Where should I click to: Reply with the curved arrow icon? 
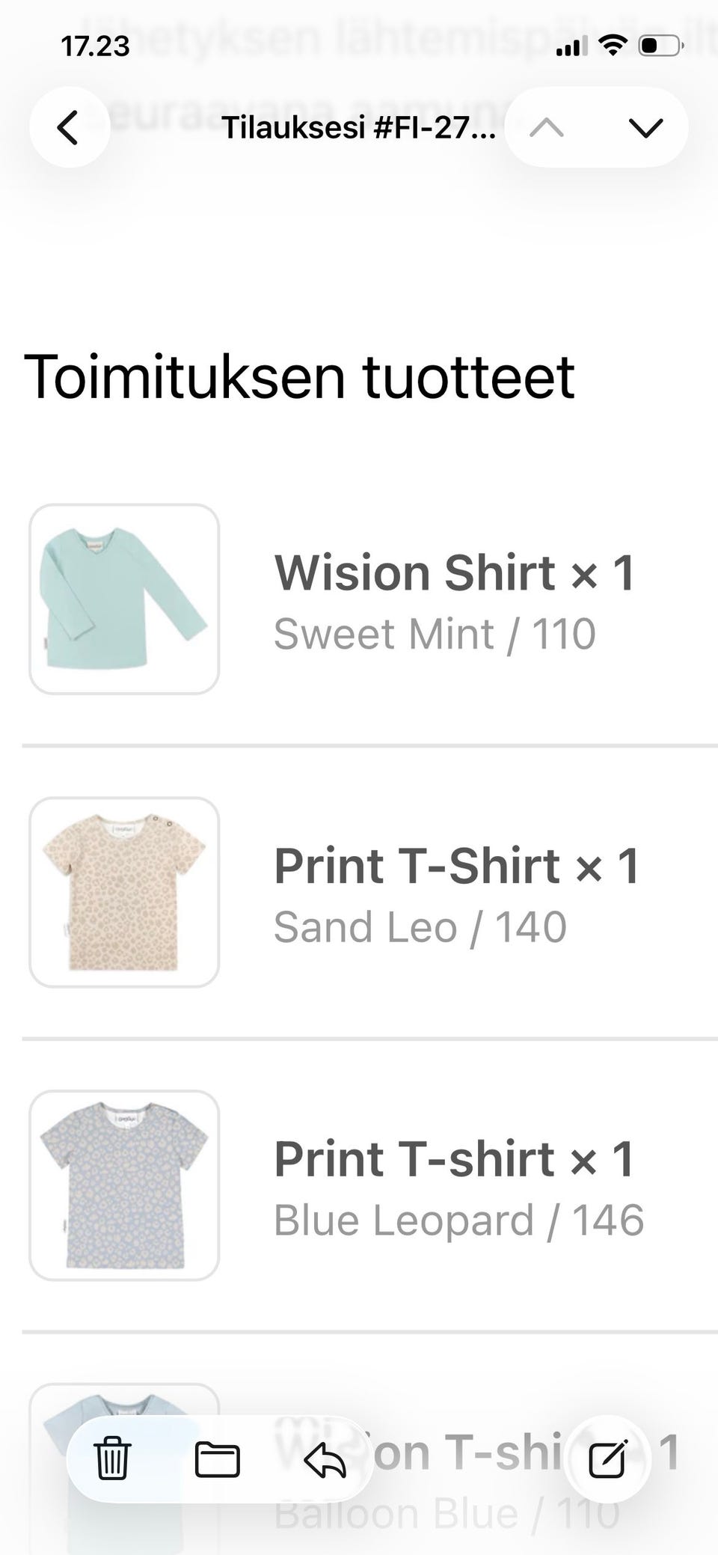tap(325, 1460)
